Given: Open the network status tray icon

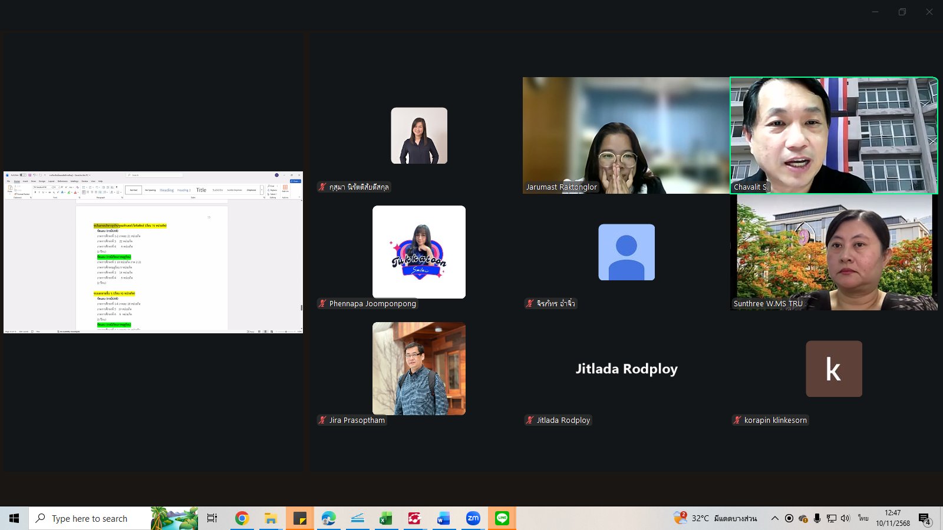Looking at the screenshot, I should (831, 518).
